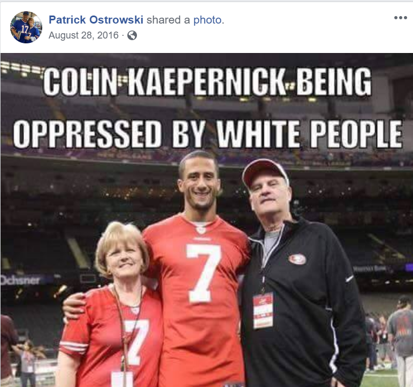
Task: Click the credential badge on the black jacket
Action: coord(263,310)
